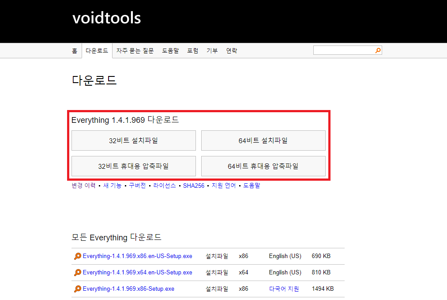The height and width of the screenshot is (300, 447).
Task: Open the 라이선스 link
Action: click(165, 186)
